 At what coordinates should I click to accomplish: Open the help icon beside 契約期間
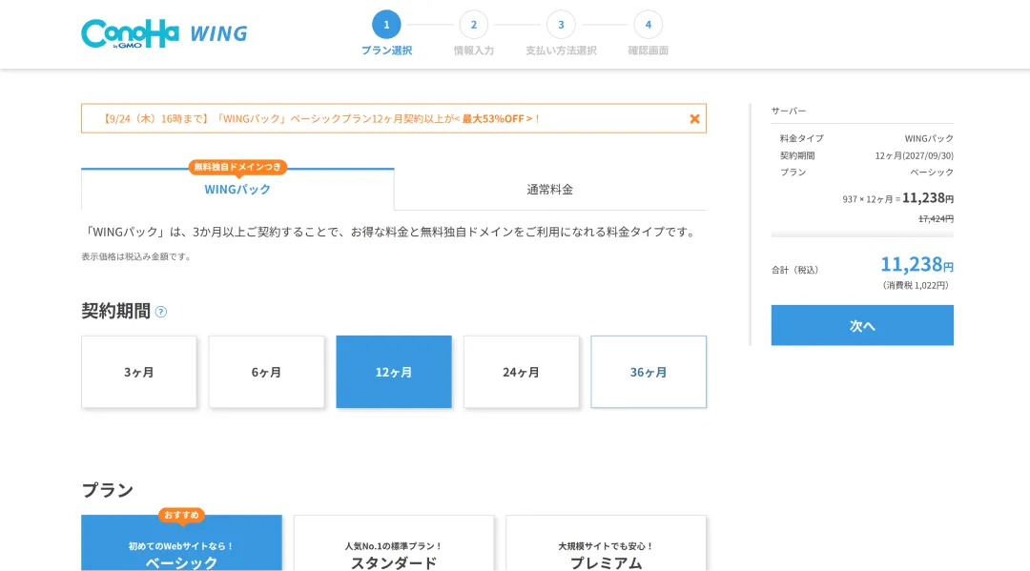pyautogui.click(x=161, y=312)
